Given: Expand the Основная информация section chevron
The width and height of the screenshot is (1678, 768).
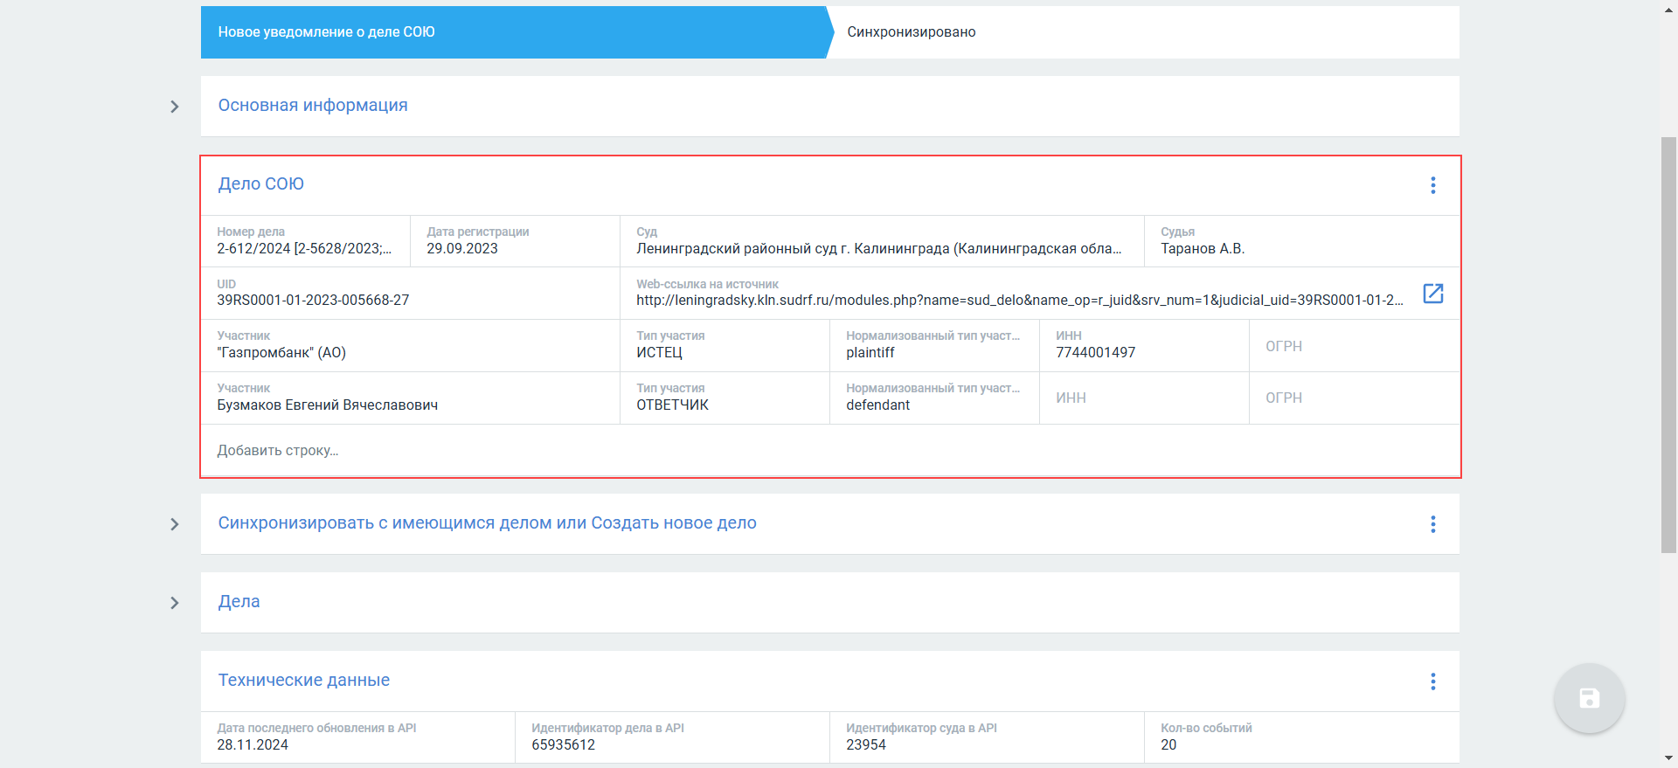Looking at the screenshot, I should tap(175, 107).
